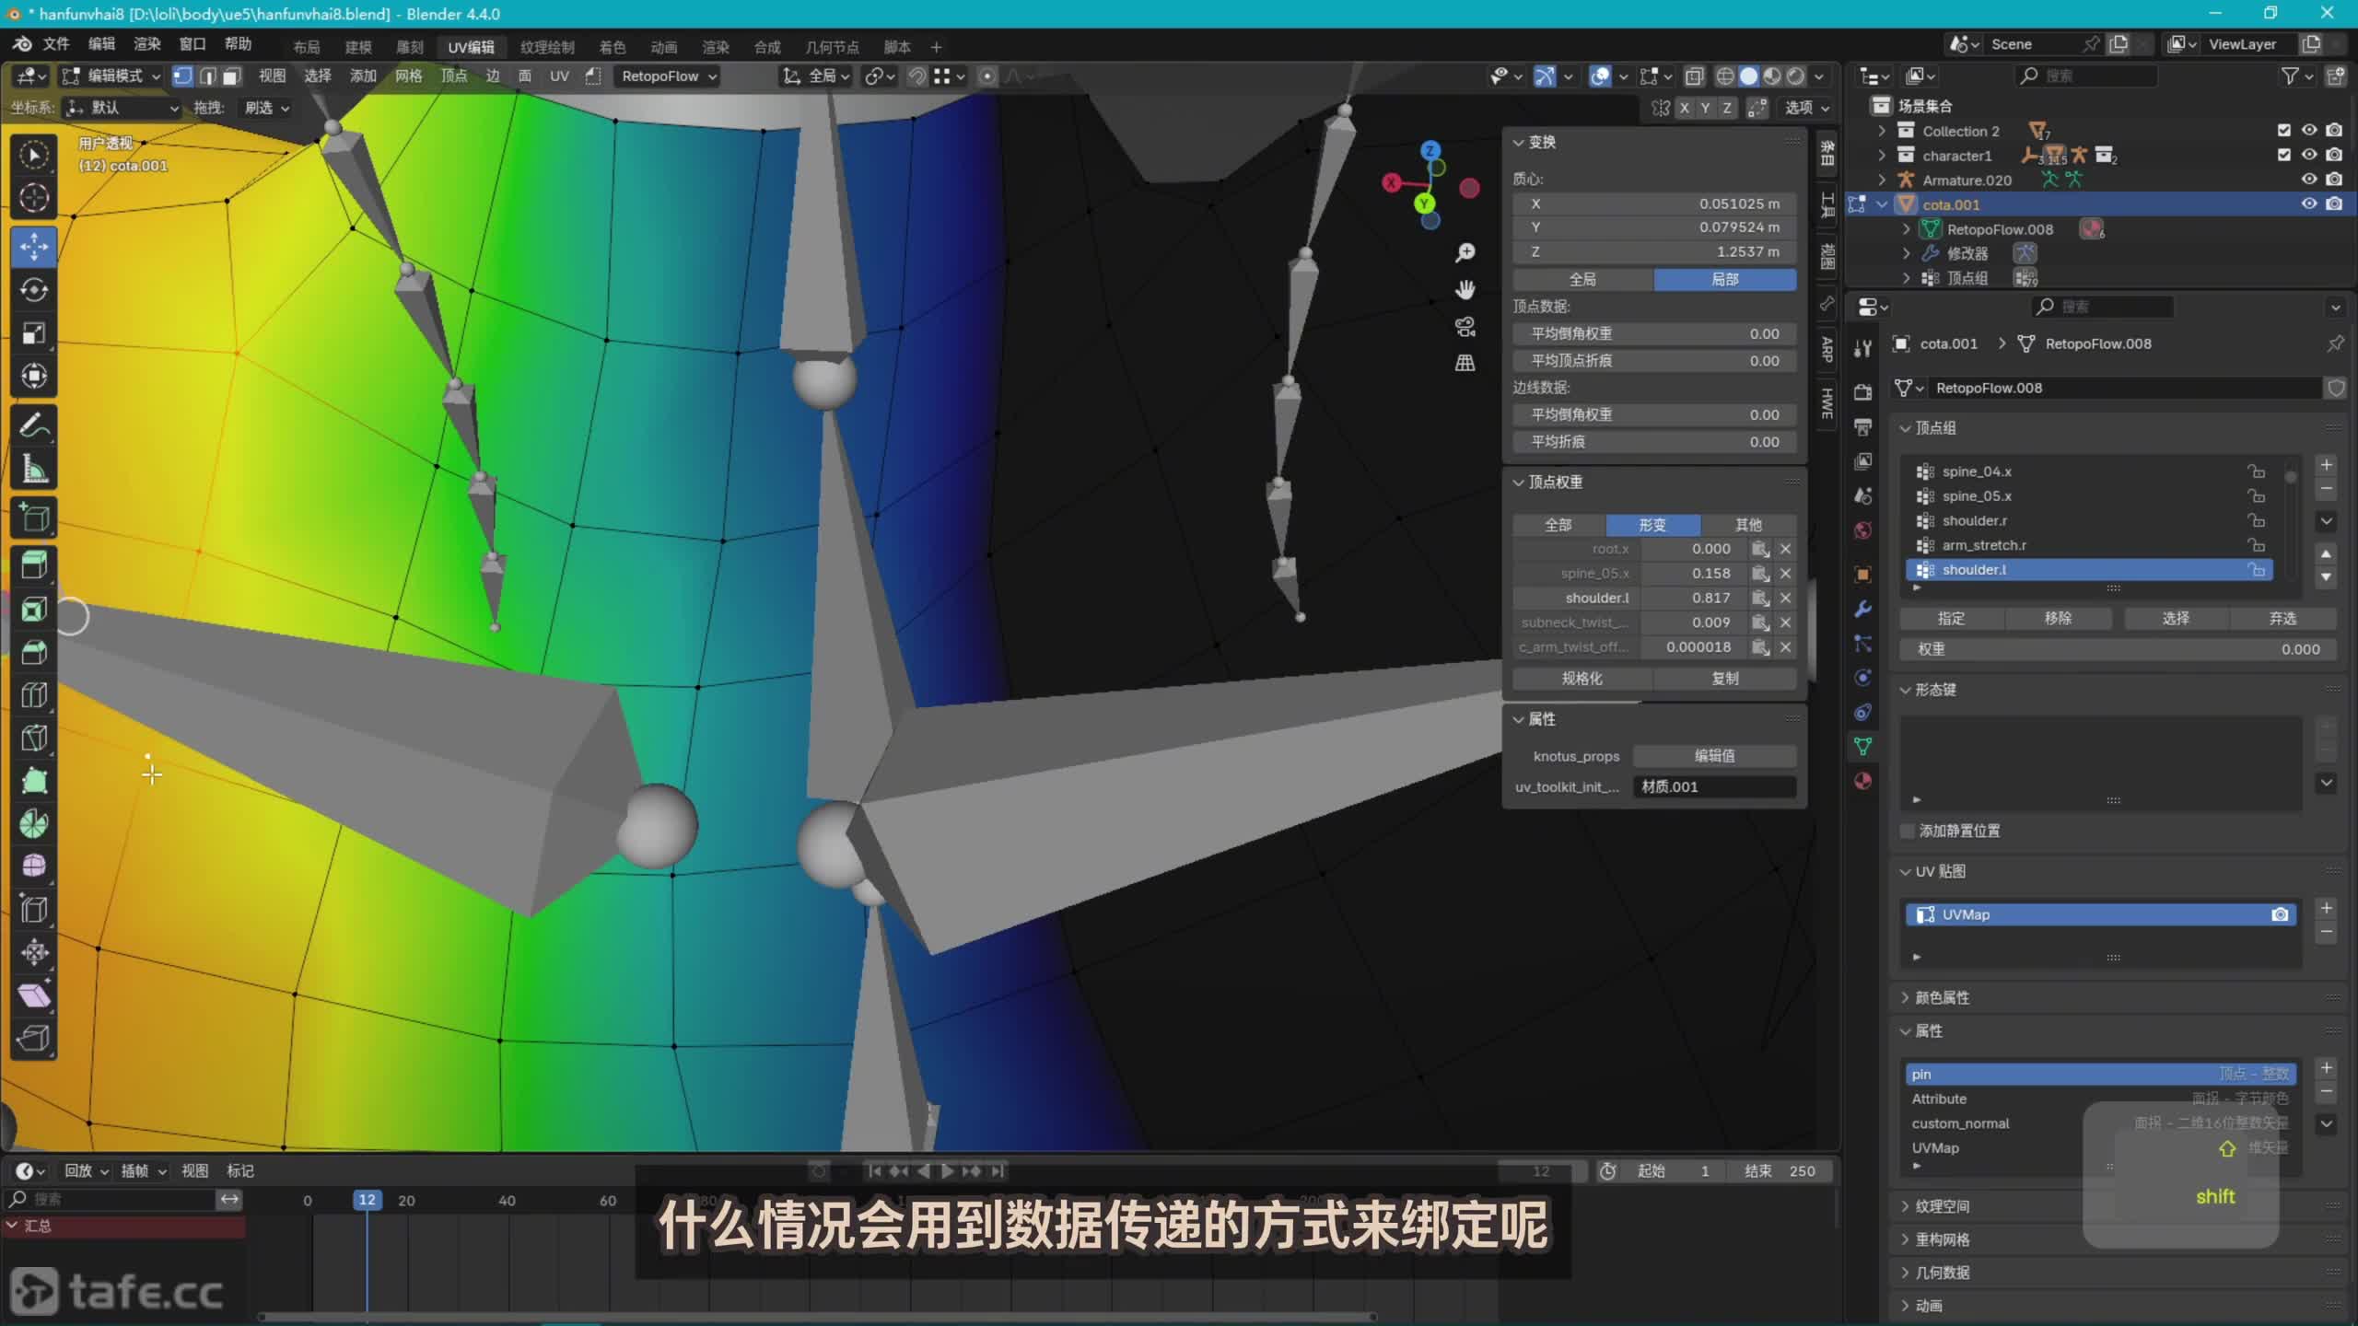This screenshot has width=2358, height=1326.
Task: Open the Material properties tab
Action: tap(1862, 781)
